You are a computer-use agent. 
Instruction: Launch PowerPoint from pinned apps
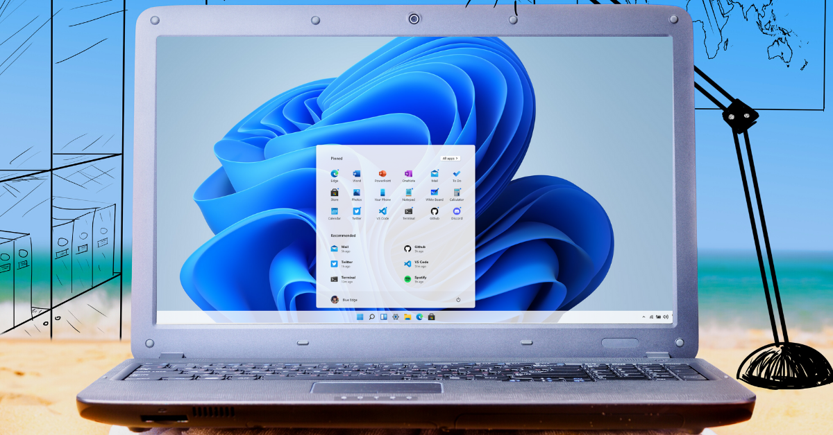pyautogui.click(x=382, y=174)
